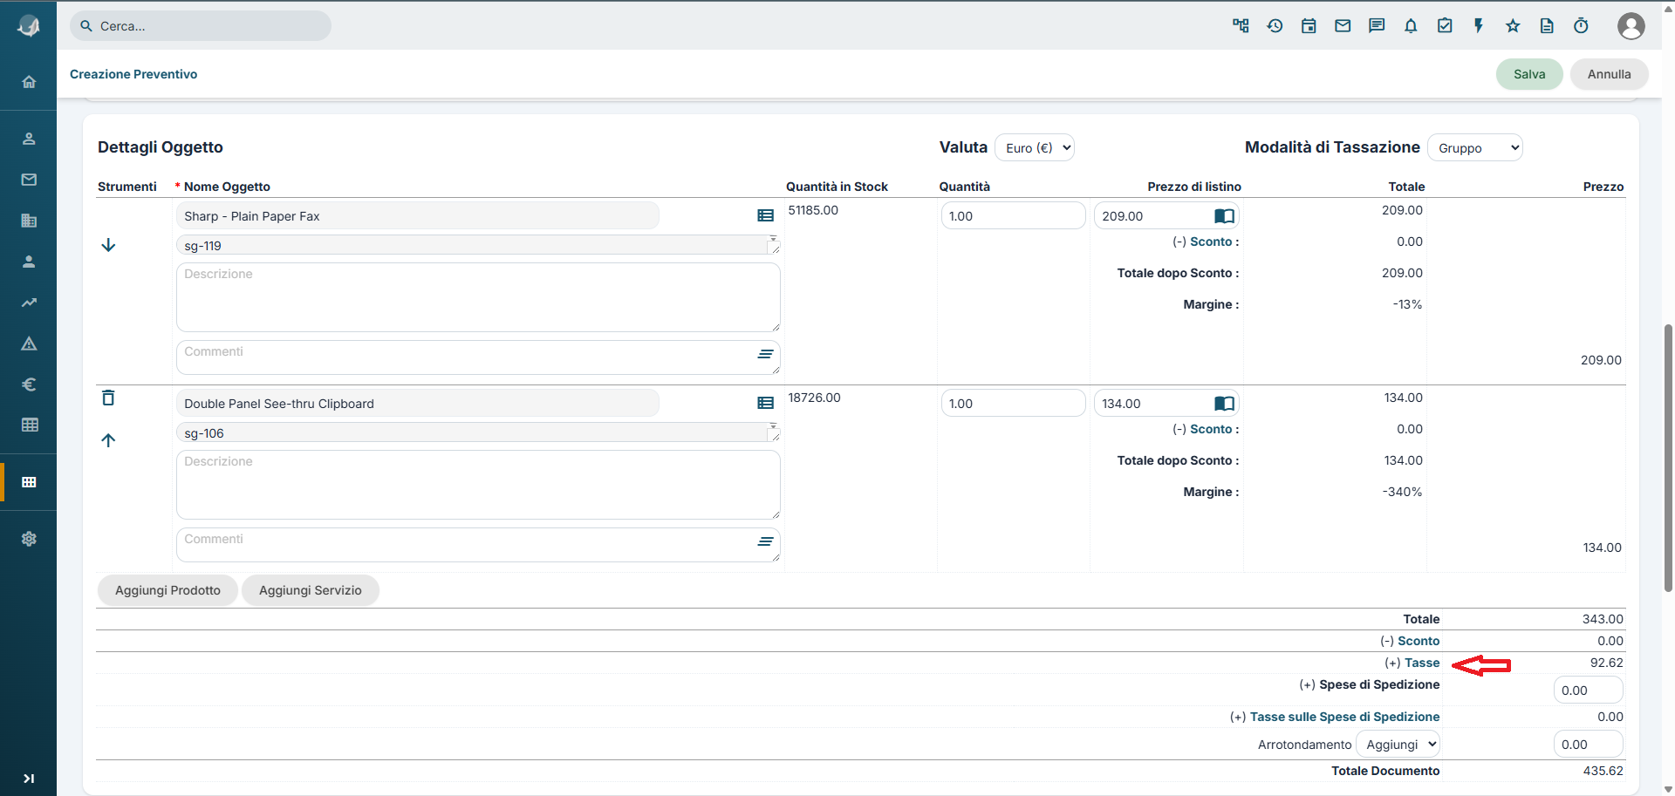Open the hierarchy tree icon in top bar
The image size is (1675, 796).
1241,26
